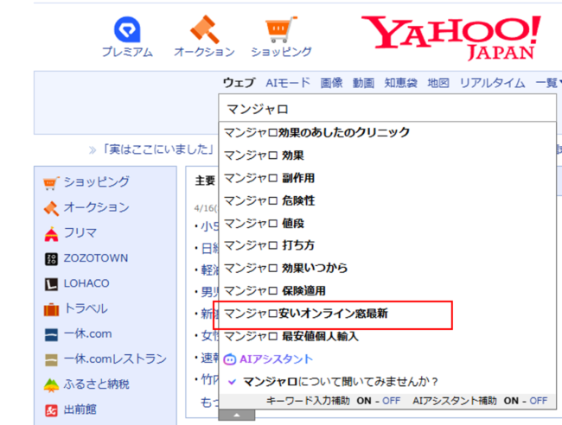Open the ショッピング cart icon at top
The image size is (562, 425).
281,29
